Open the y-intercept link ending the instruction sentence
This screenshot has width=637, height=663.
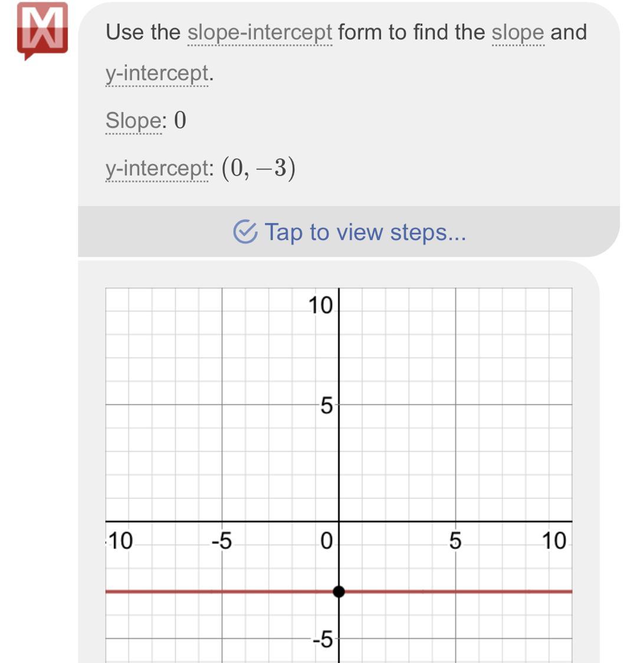(157, 74)
